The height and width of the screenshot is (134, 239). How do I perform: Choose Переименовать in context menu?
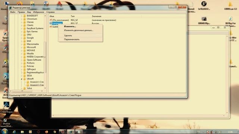pos(81,39)
